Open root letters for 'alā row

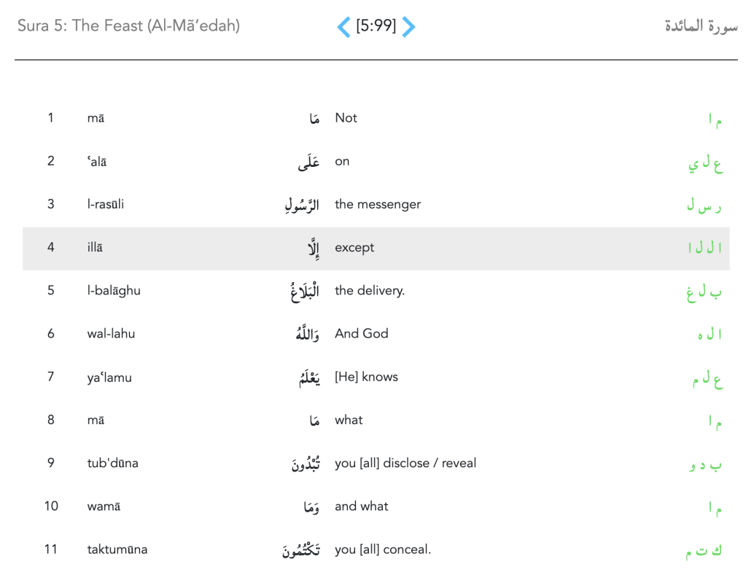(x=705, y=163)
